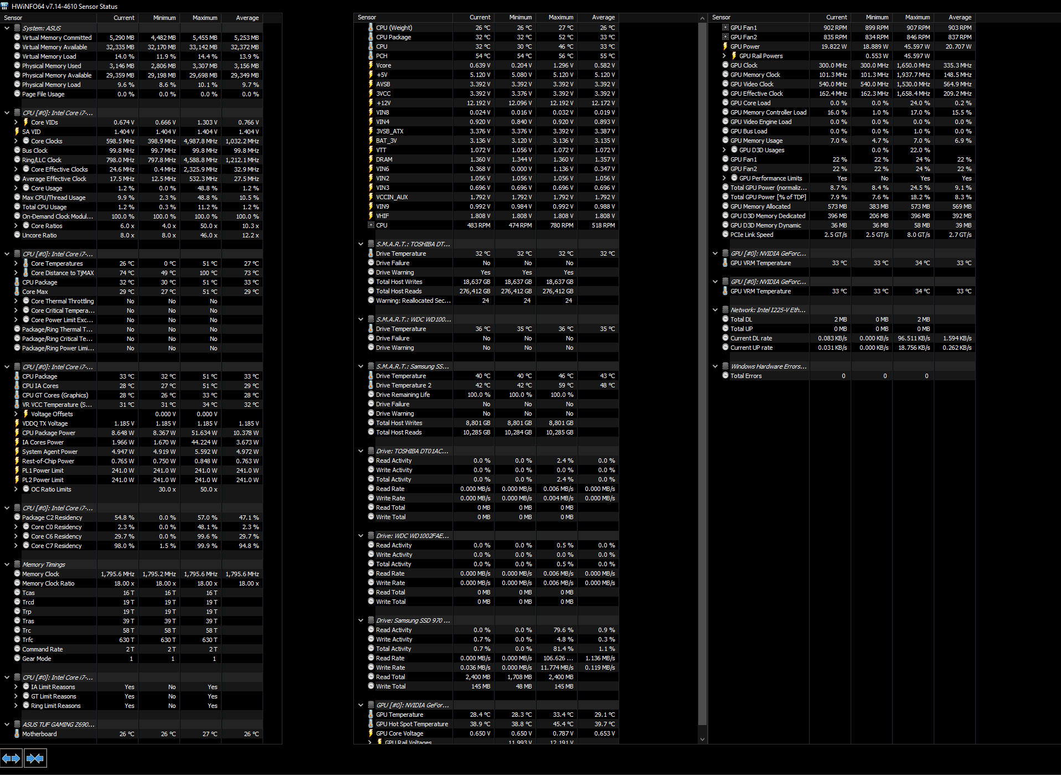Viewport: 1061px width, 776px height.
Task: Click the clock icon beside GPU Clock
Action: (x=725, y=65)
